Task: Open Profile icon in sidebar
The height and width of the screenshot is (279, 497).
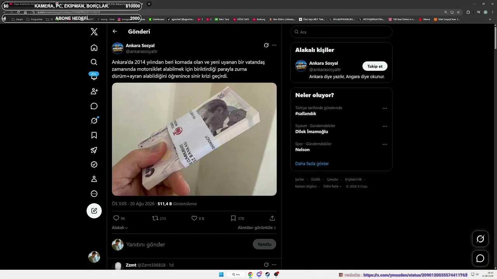Action: click(94, 179)
